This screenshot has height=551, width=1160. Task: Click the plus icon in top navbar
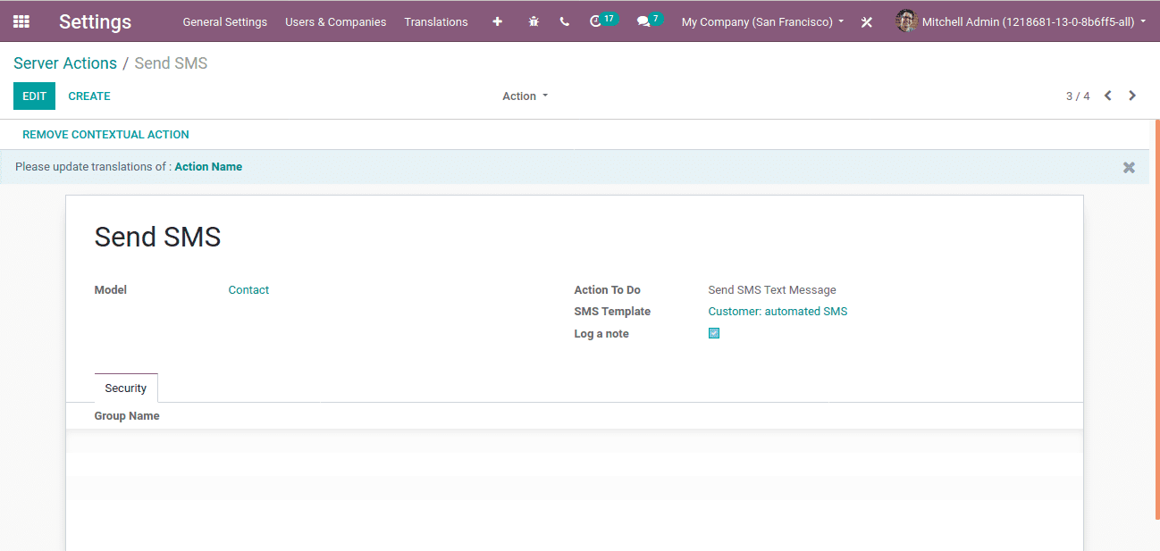point(498,21)
